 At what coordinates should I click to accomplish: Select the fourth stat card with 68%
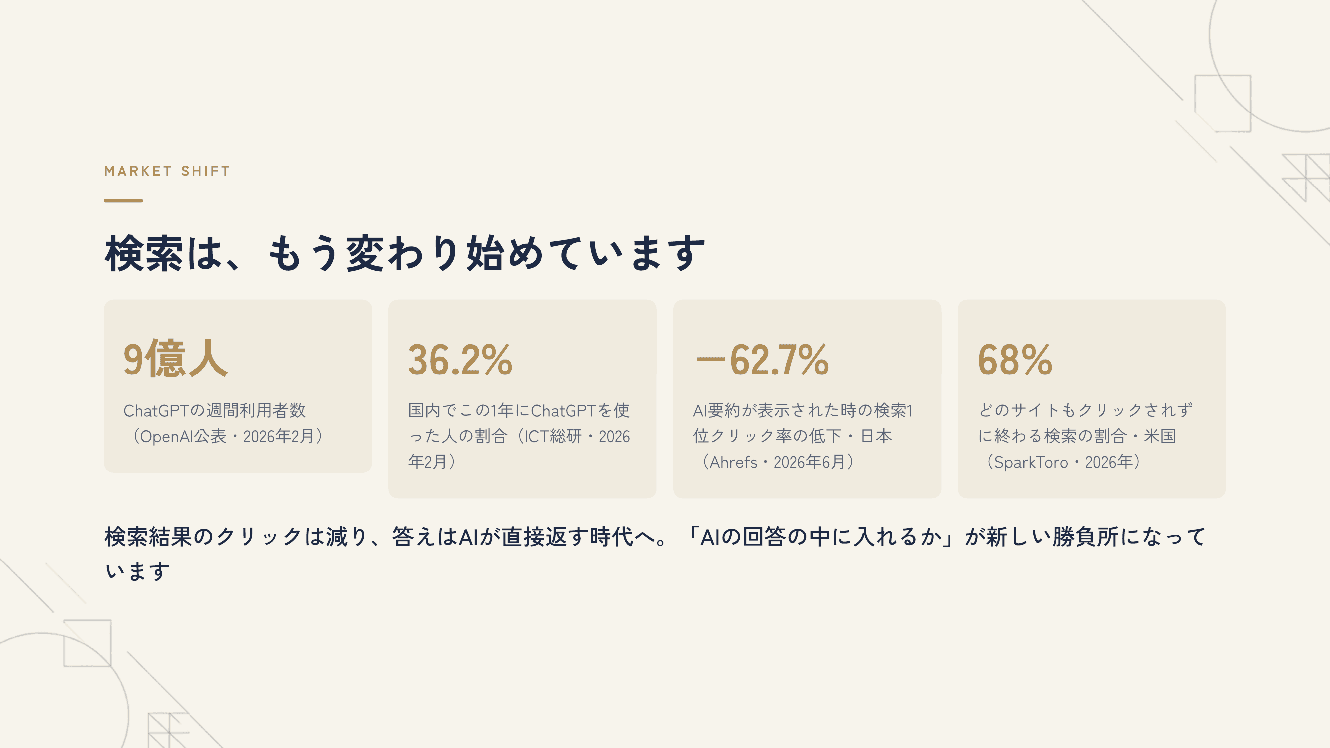[1092, 398]
